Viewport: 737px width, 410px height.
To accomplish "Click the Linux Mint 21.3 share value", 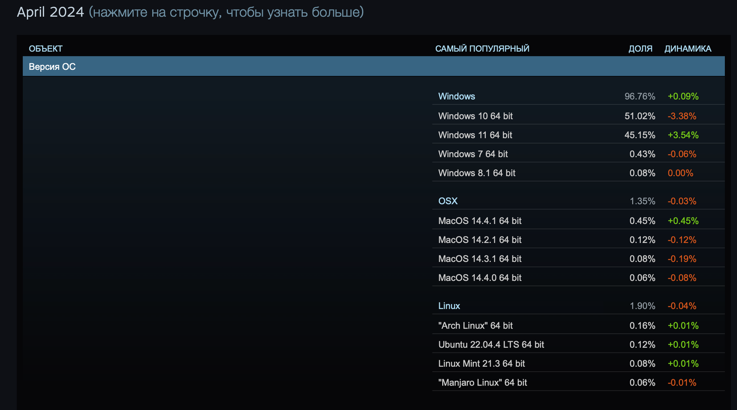I will click(x=642, y=364).
